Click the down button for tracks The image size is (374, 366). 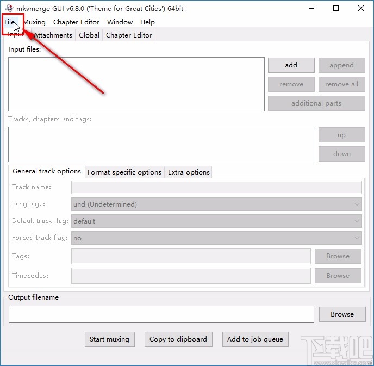point(341,154)
